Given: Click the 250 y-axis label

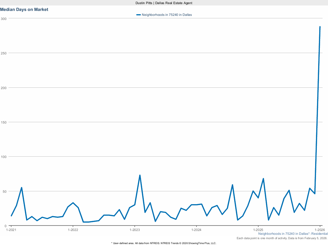Looking at the screenshot, I should [x=3, y=53].
